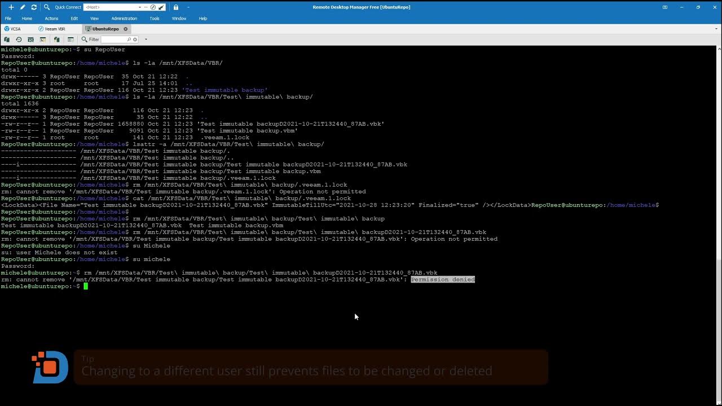Open the File menu
Image resolution: width=722 pixels, height=406 pixels.
point(8,19)
